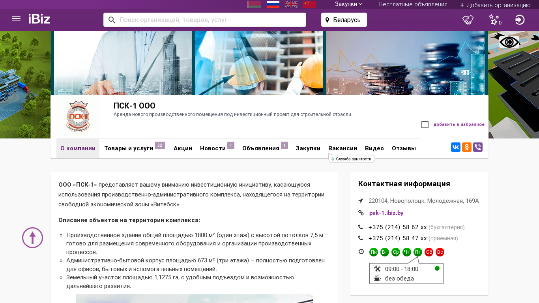
Task: Click the ПСК-1 company logo
Action: pyautogui.click(x=78, y=117)
